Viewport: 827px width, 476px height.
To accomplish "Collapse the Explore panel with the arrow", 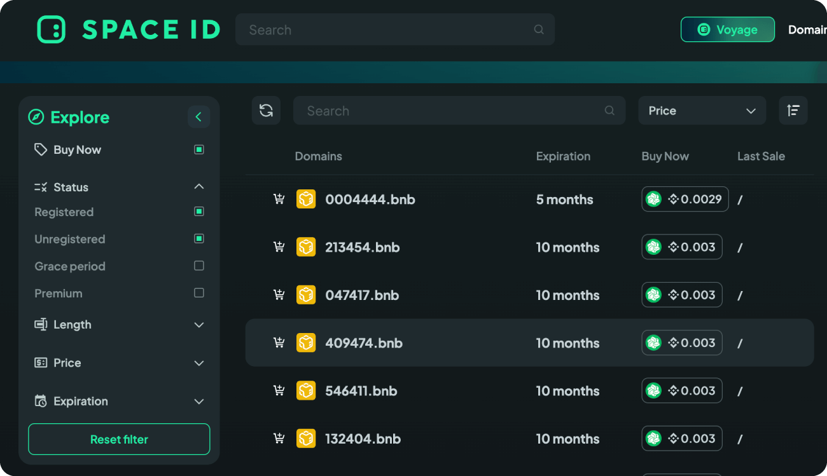I will click(198, 117).
